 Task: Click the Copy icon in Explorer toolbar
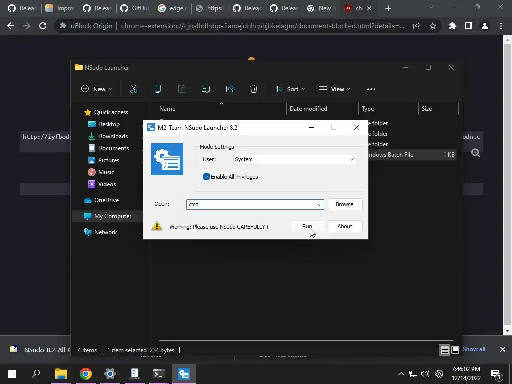tap(158, 89)
